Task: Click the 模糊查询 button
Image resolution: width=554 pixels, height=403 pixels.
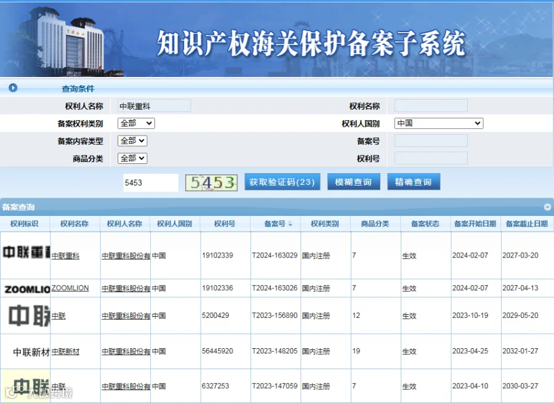Action: tap(354, 182)
